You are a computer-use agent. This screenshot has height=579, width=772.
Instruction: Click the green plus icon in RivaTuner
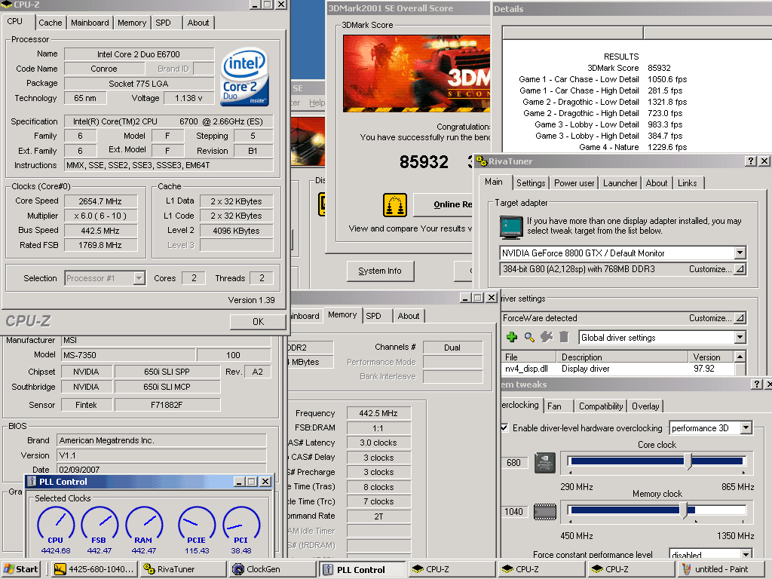(x=512, y=337)
